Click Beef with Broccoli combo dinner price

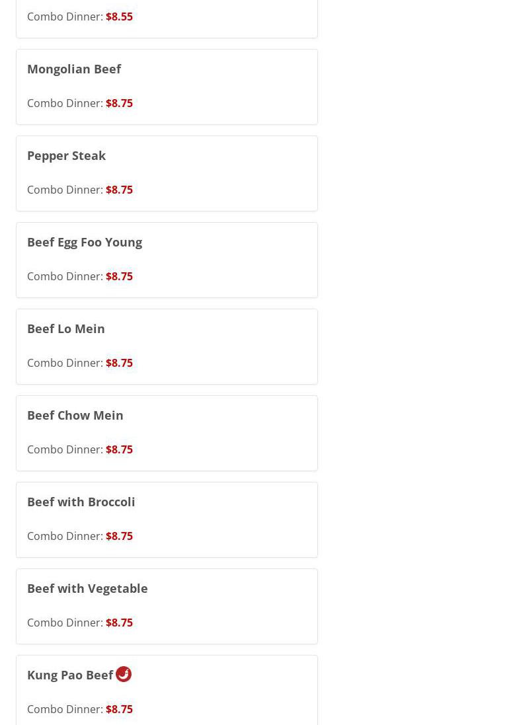(x=119, y=536)
